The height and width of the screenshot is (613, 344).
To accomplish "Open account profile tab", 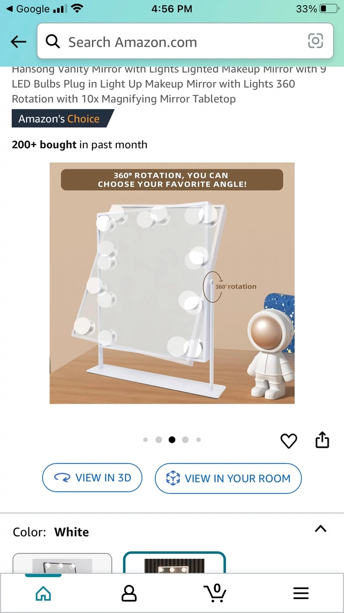I will point(129,593).
